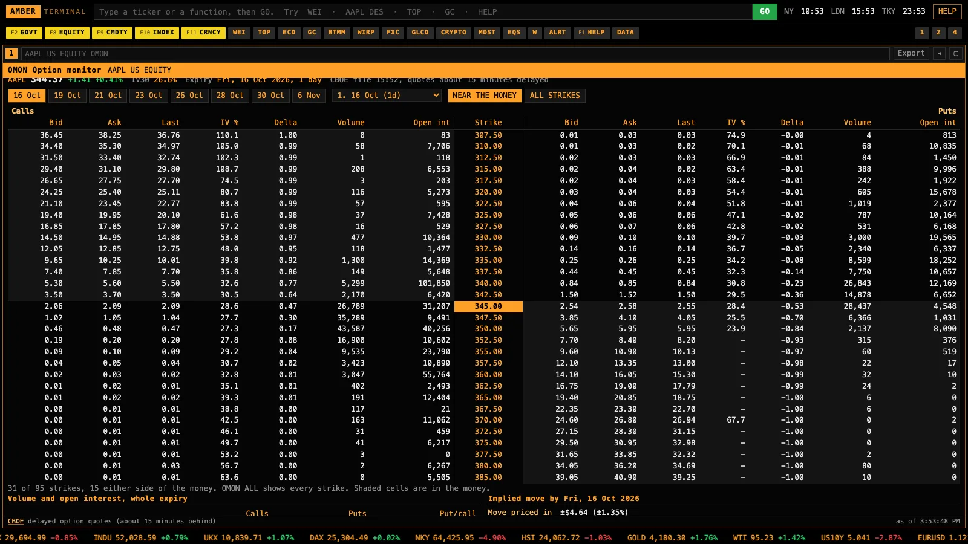Click call open interest 101,850
Screen dimensions: 968x544
(434, 283)
